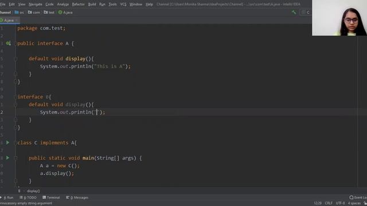367x206 pixels.
Task: Open the Edit menu
Action: pyautogui.click(x=11, y=4)
